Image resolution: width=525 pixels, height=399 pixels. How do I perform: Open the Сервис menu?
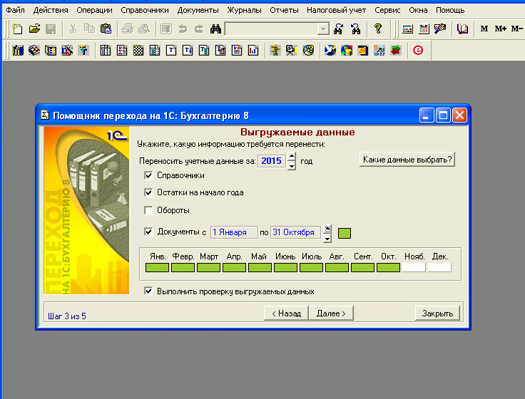[x=387, y=11]
